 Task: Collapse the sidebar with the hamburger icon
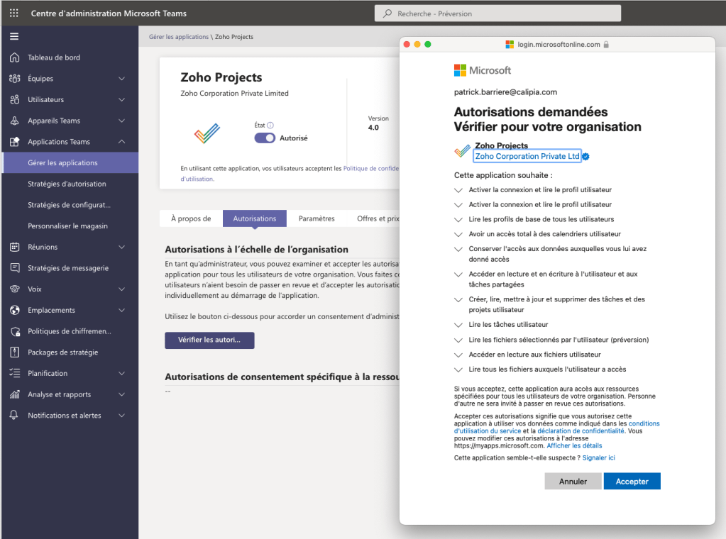[14, 37]
